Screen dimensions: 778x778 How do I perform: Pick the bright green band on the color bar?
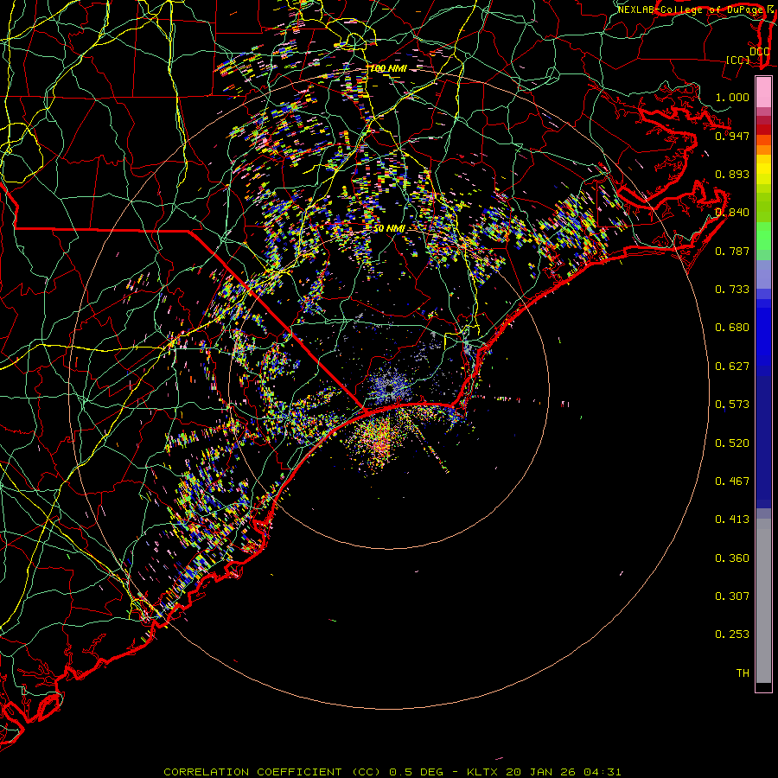click(763, 236)
